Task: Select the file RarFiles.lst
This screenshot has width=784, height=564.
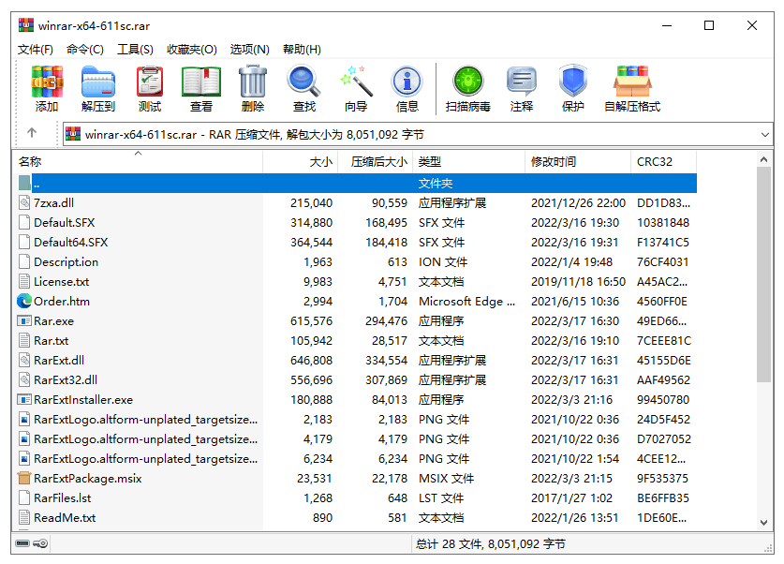Action: 63,498
